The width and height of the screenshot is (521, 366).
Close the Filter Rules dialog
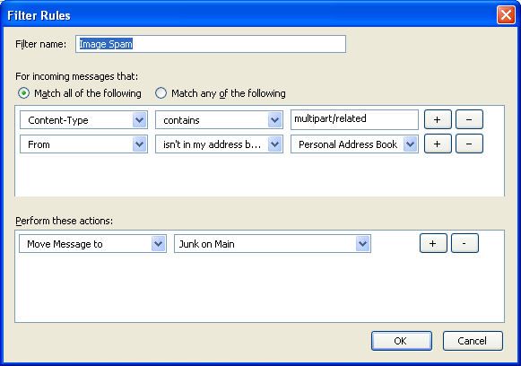point(506,15)
